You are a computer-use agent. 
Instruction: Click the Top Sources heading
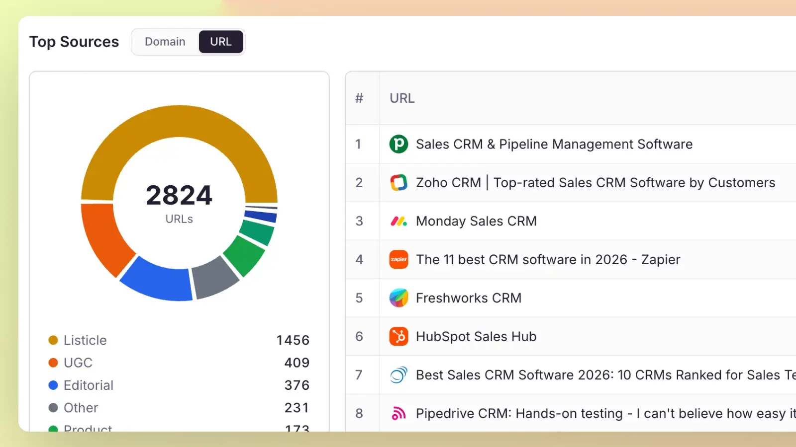pos(74,42)
